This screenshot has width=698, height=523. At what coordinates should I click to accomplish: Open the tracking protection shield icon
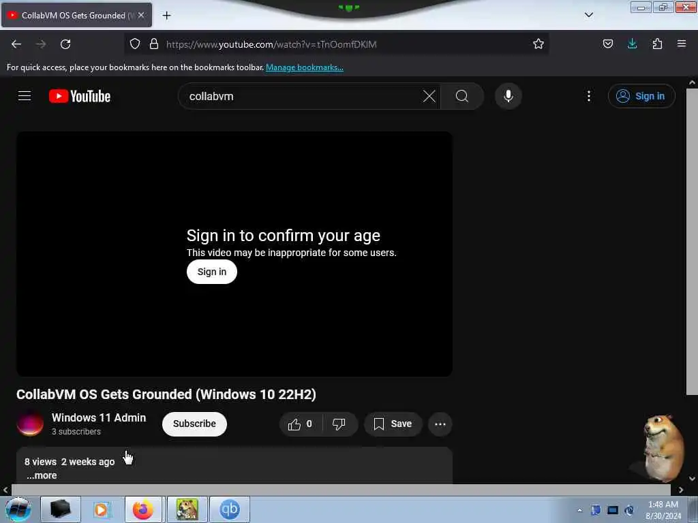coord(135,44)
